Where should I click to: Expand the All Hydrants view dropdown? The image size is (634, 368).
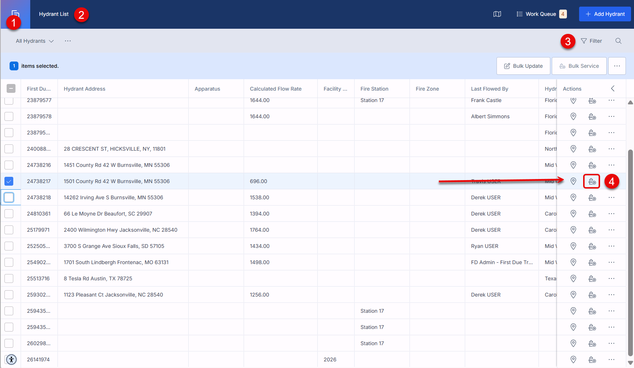coord(35,41)
